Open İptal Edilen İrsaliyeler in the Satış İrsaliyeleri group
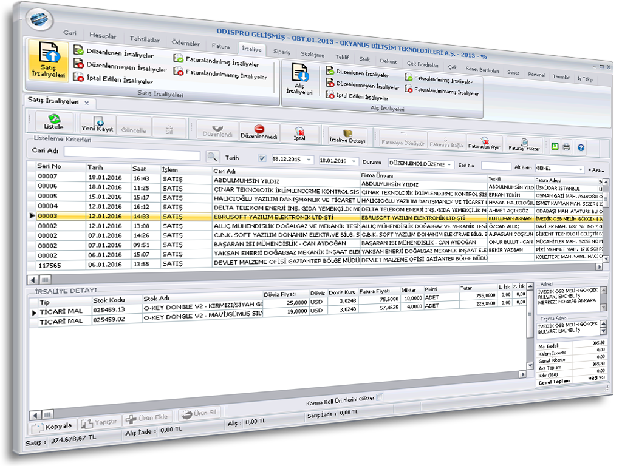Image resolution: width=622 pixels, height=466 pixels. (114, 78)
